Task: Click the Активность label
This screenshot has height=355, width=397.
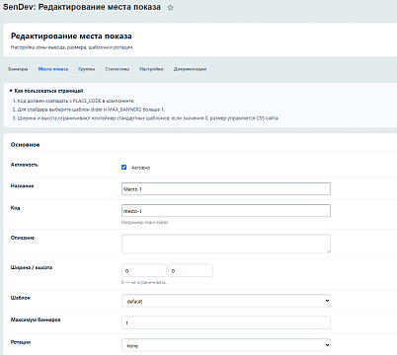Action: (x=25, y=165)
